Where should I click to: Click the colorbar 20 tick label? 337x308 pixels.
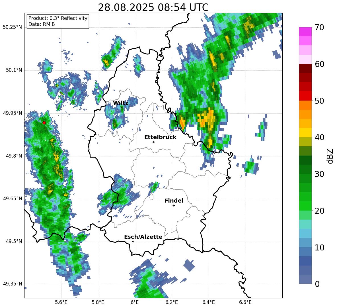tap(319, 211)
